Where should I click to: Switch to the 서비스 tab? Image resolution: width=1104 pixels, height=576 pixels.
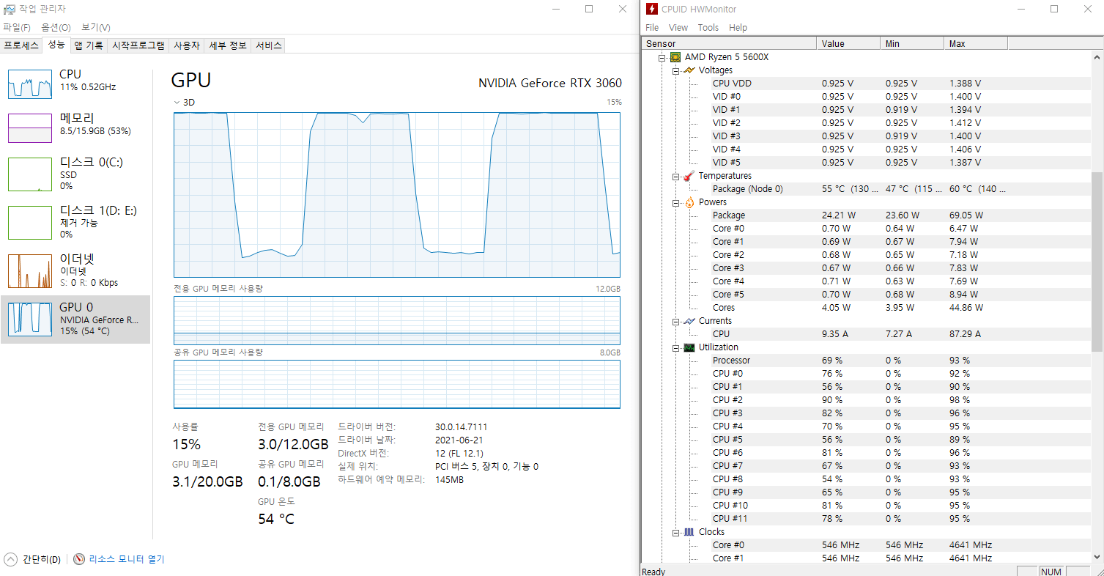pos(268,45)
